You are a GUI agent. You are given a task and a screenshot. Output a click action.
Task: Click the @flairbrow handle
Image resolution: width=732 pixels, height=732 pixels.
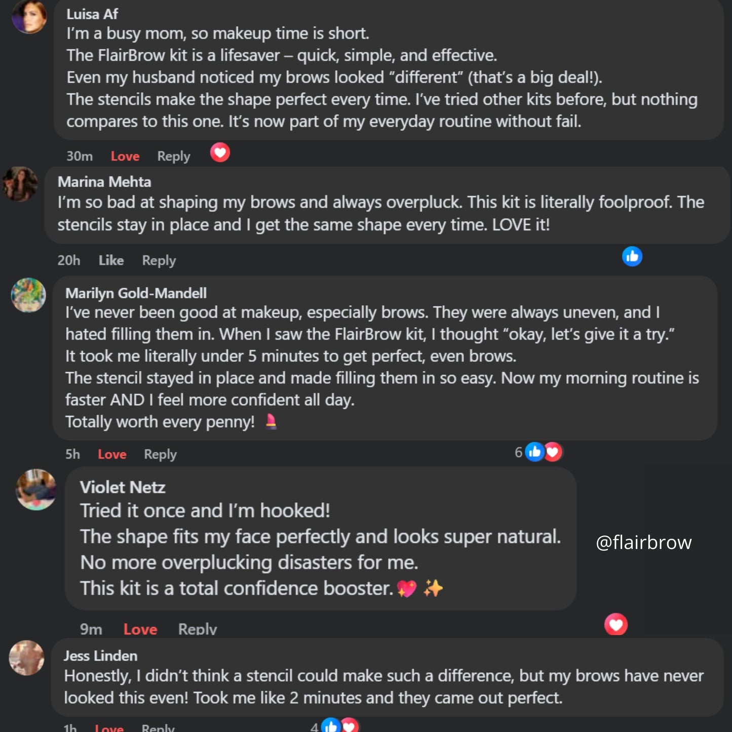[x=643, y=543]
